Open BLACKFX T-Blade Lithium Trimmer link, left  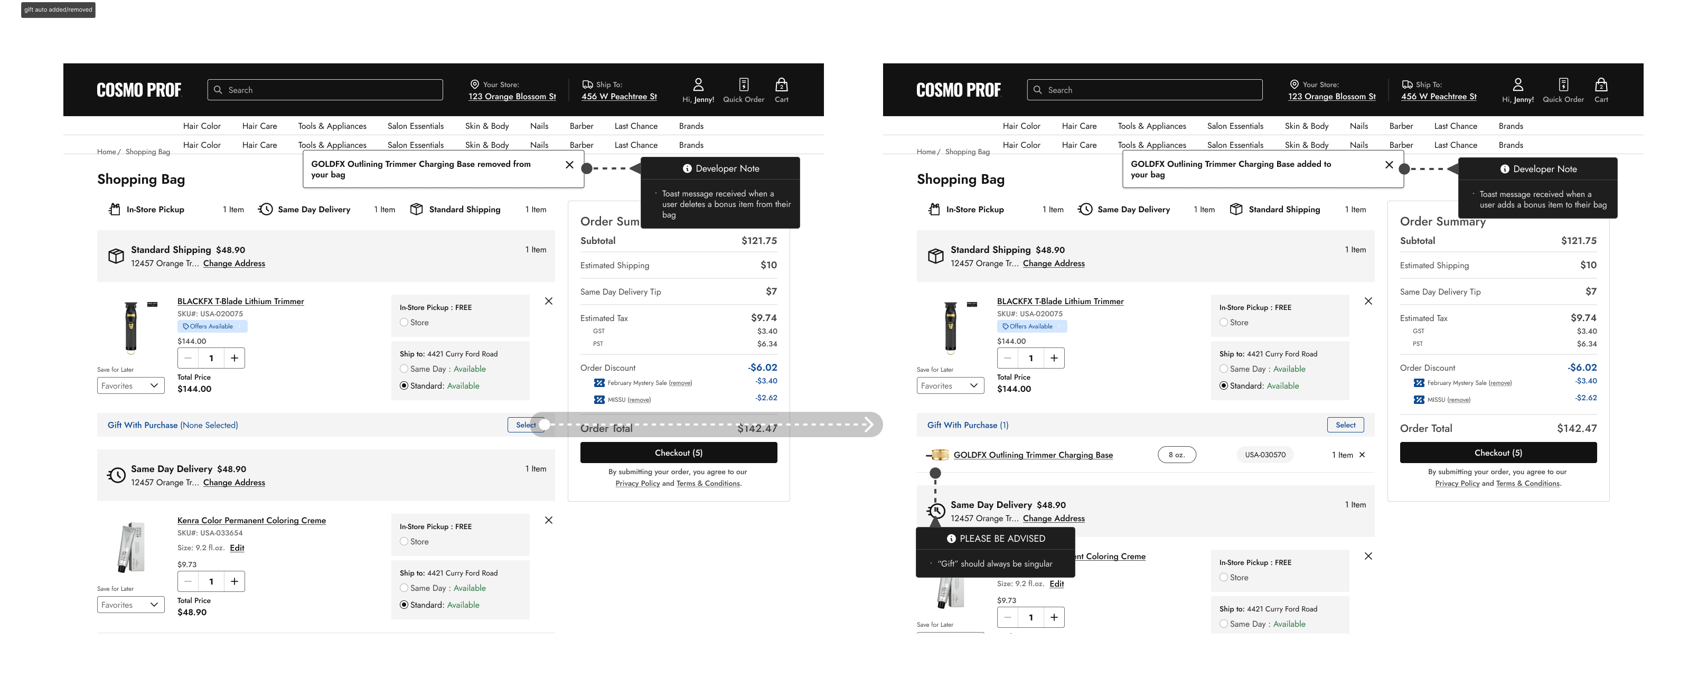(240, 302)
